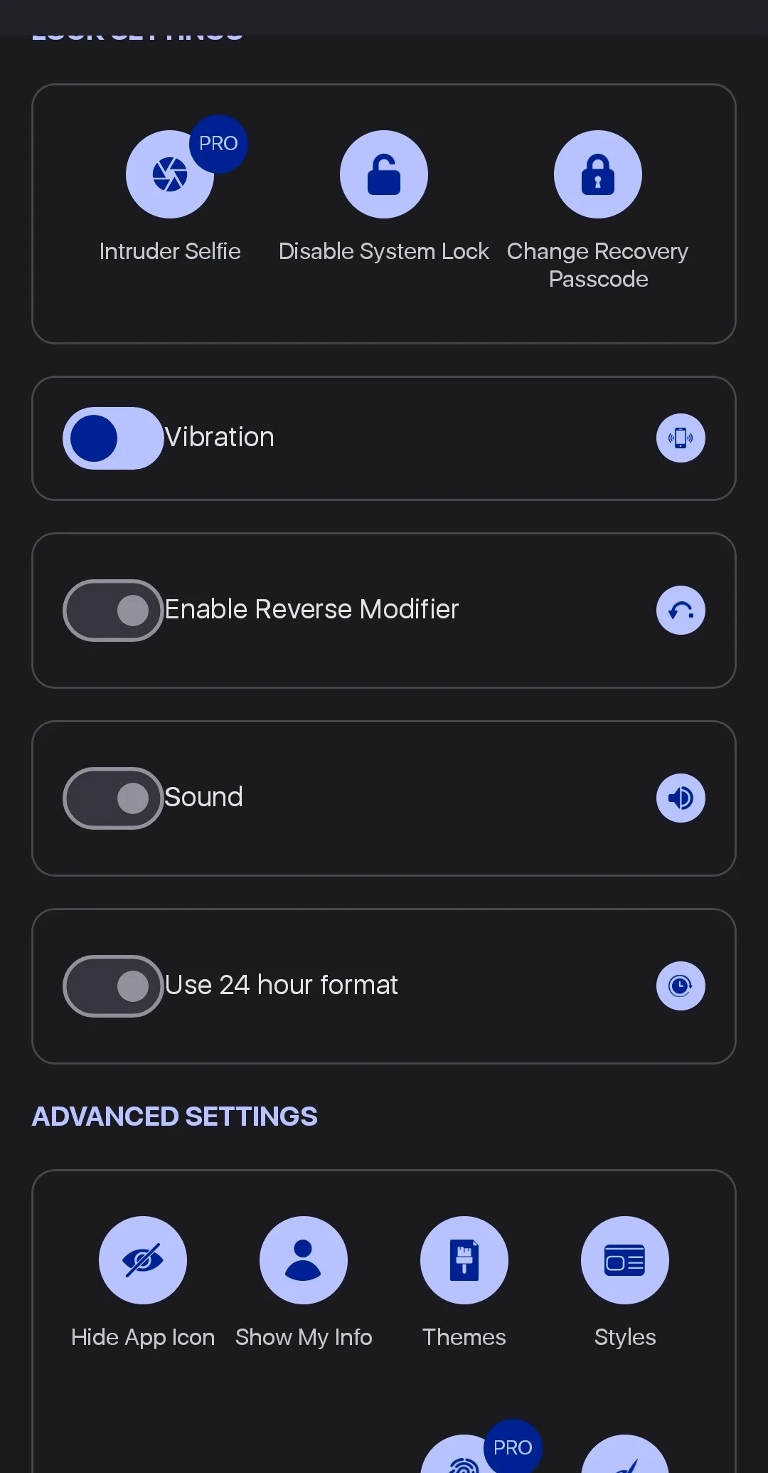Image resolution: width=768 pixels, height=1473 pixels.
Task: Open Intruder Selfie camera shutter icon
Action: point(169,174)
